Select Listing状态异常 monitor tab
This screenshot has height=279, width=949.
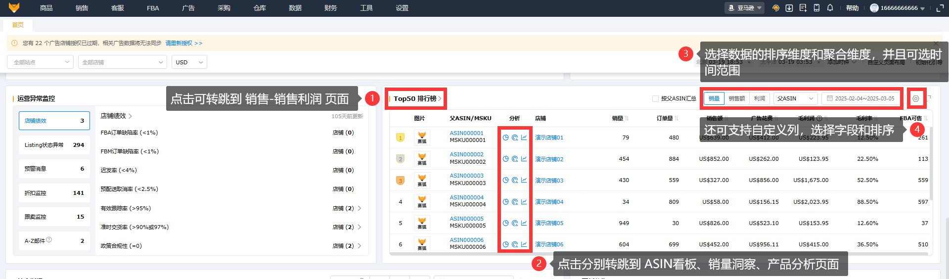(x=54, y=145)
